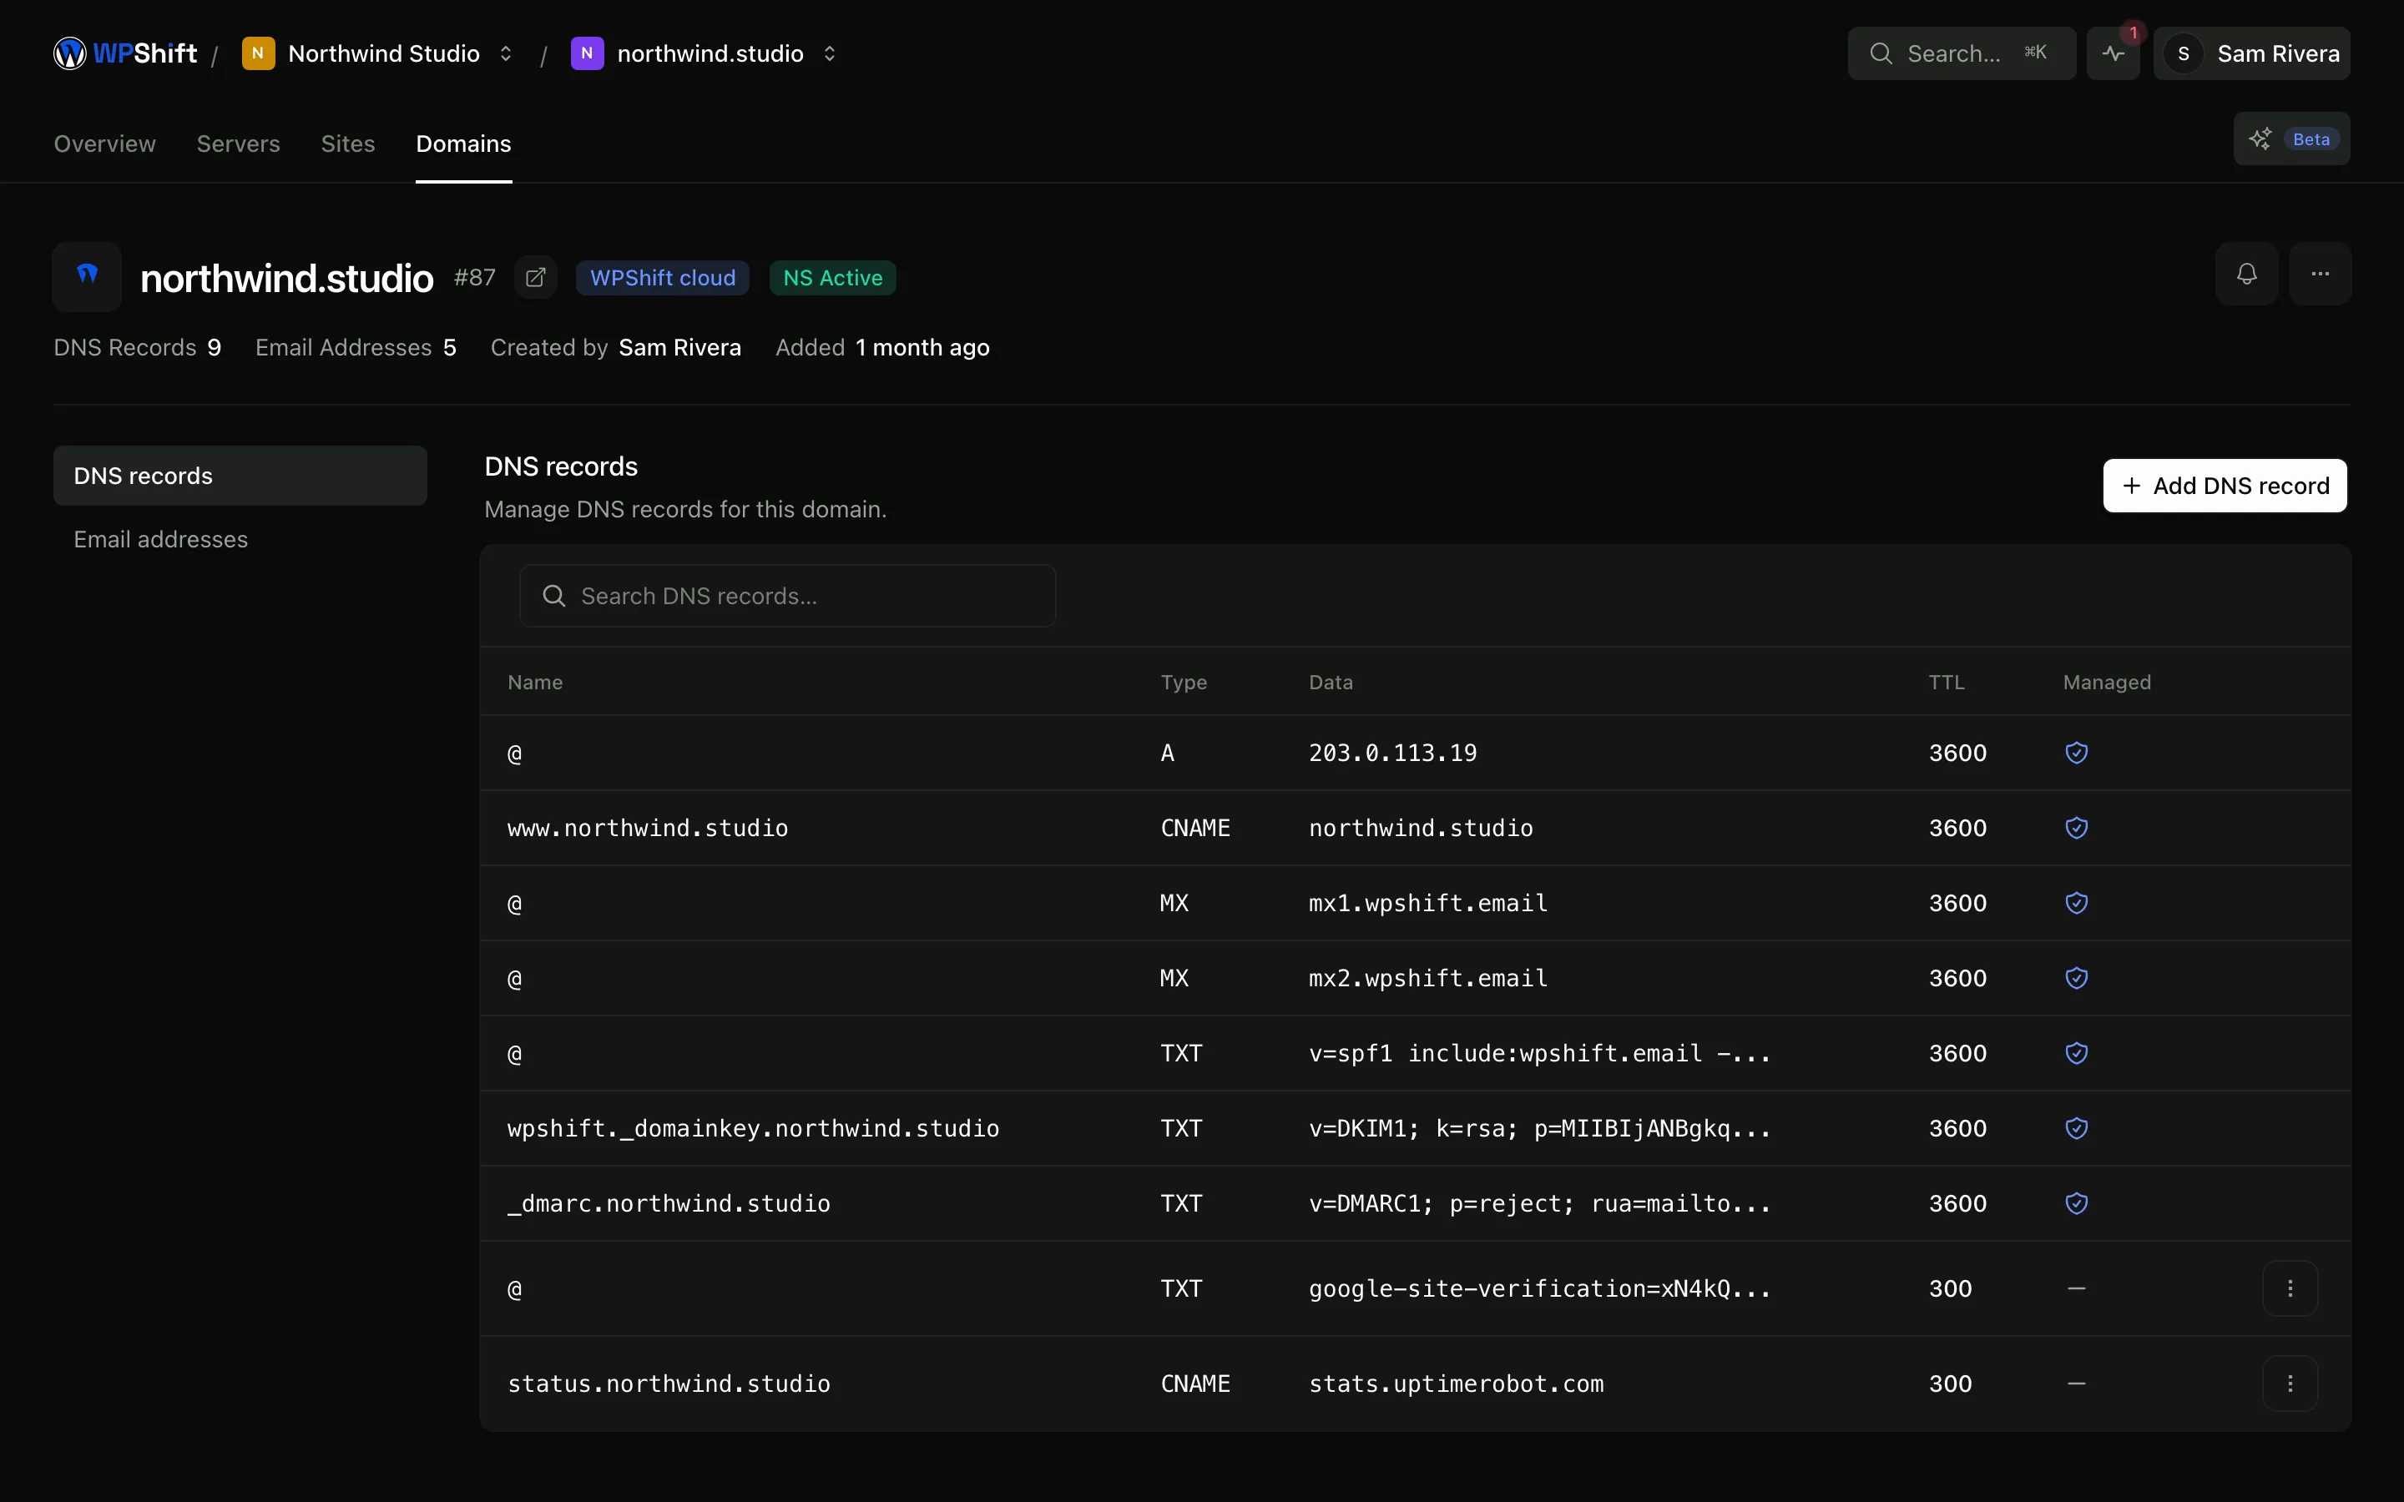Click the google-site-verification data cell

pyautogui.click(x=1538, y=1288)
